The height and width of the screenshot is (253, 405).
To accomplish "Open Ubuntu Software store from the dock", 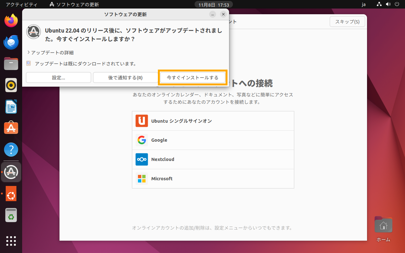I will click(x=11, y=128).
